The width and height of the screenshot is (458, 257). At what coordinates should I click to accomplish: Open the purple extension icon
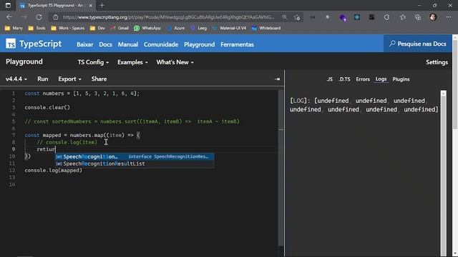point(343,17)
